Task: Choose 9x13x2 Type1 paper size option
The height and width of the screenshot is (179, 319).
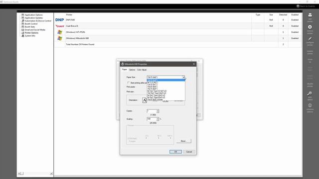Action: point(166,91)
